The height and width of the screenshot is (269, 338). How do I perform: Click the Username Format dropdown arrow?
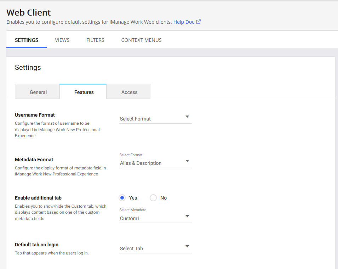tap(187, 117)
